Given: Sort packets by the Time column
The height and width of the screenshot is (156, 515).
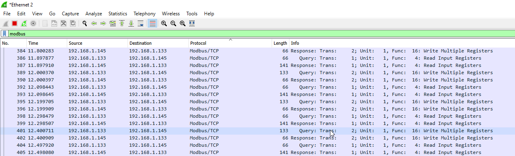Looking at the screenshot, I should pyautogui.click(x=47, y=43).
